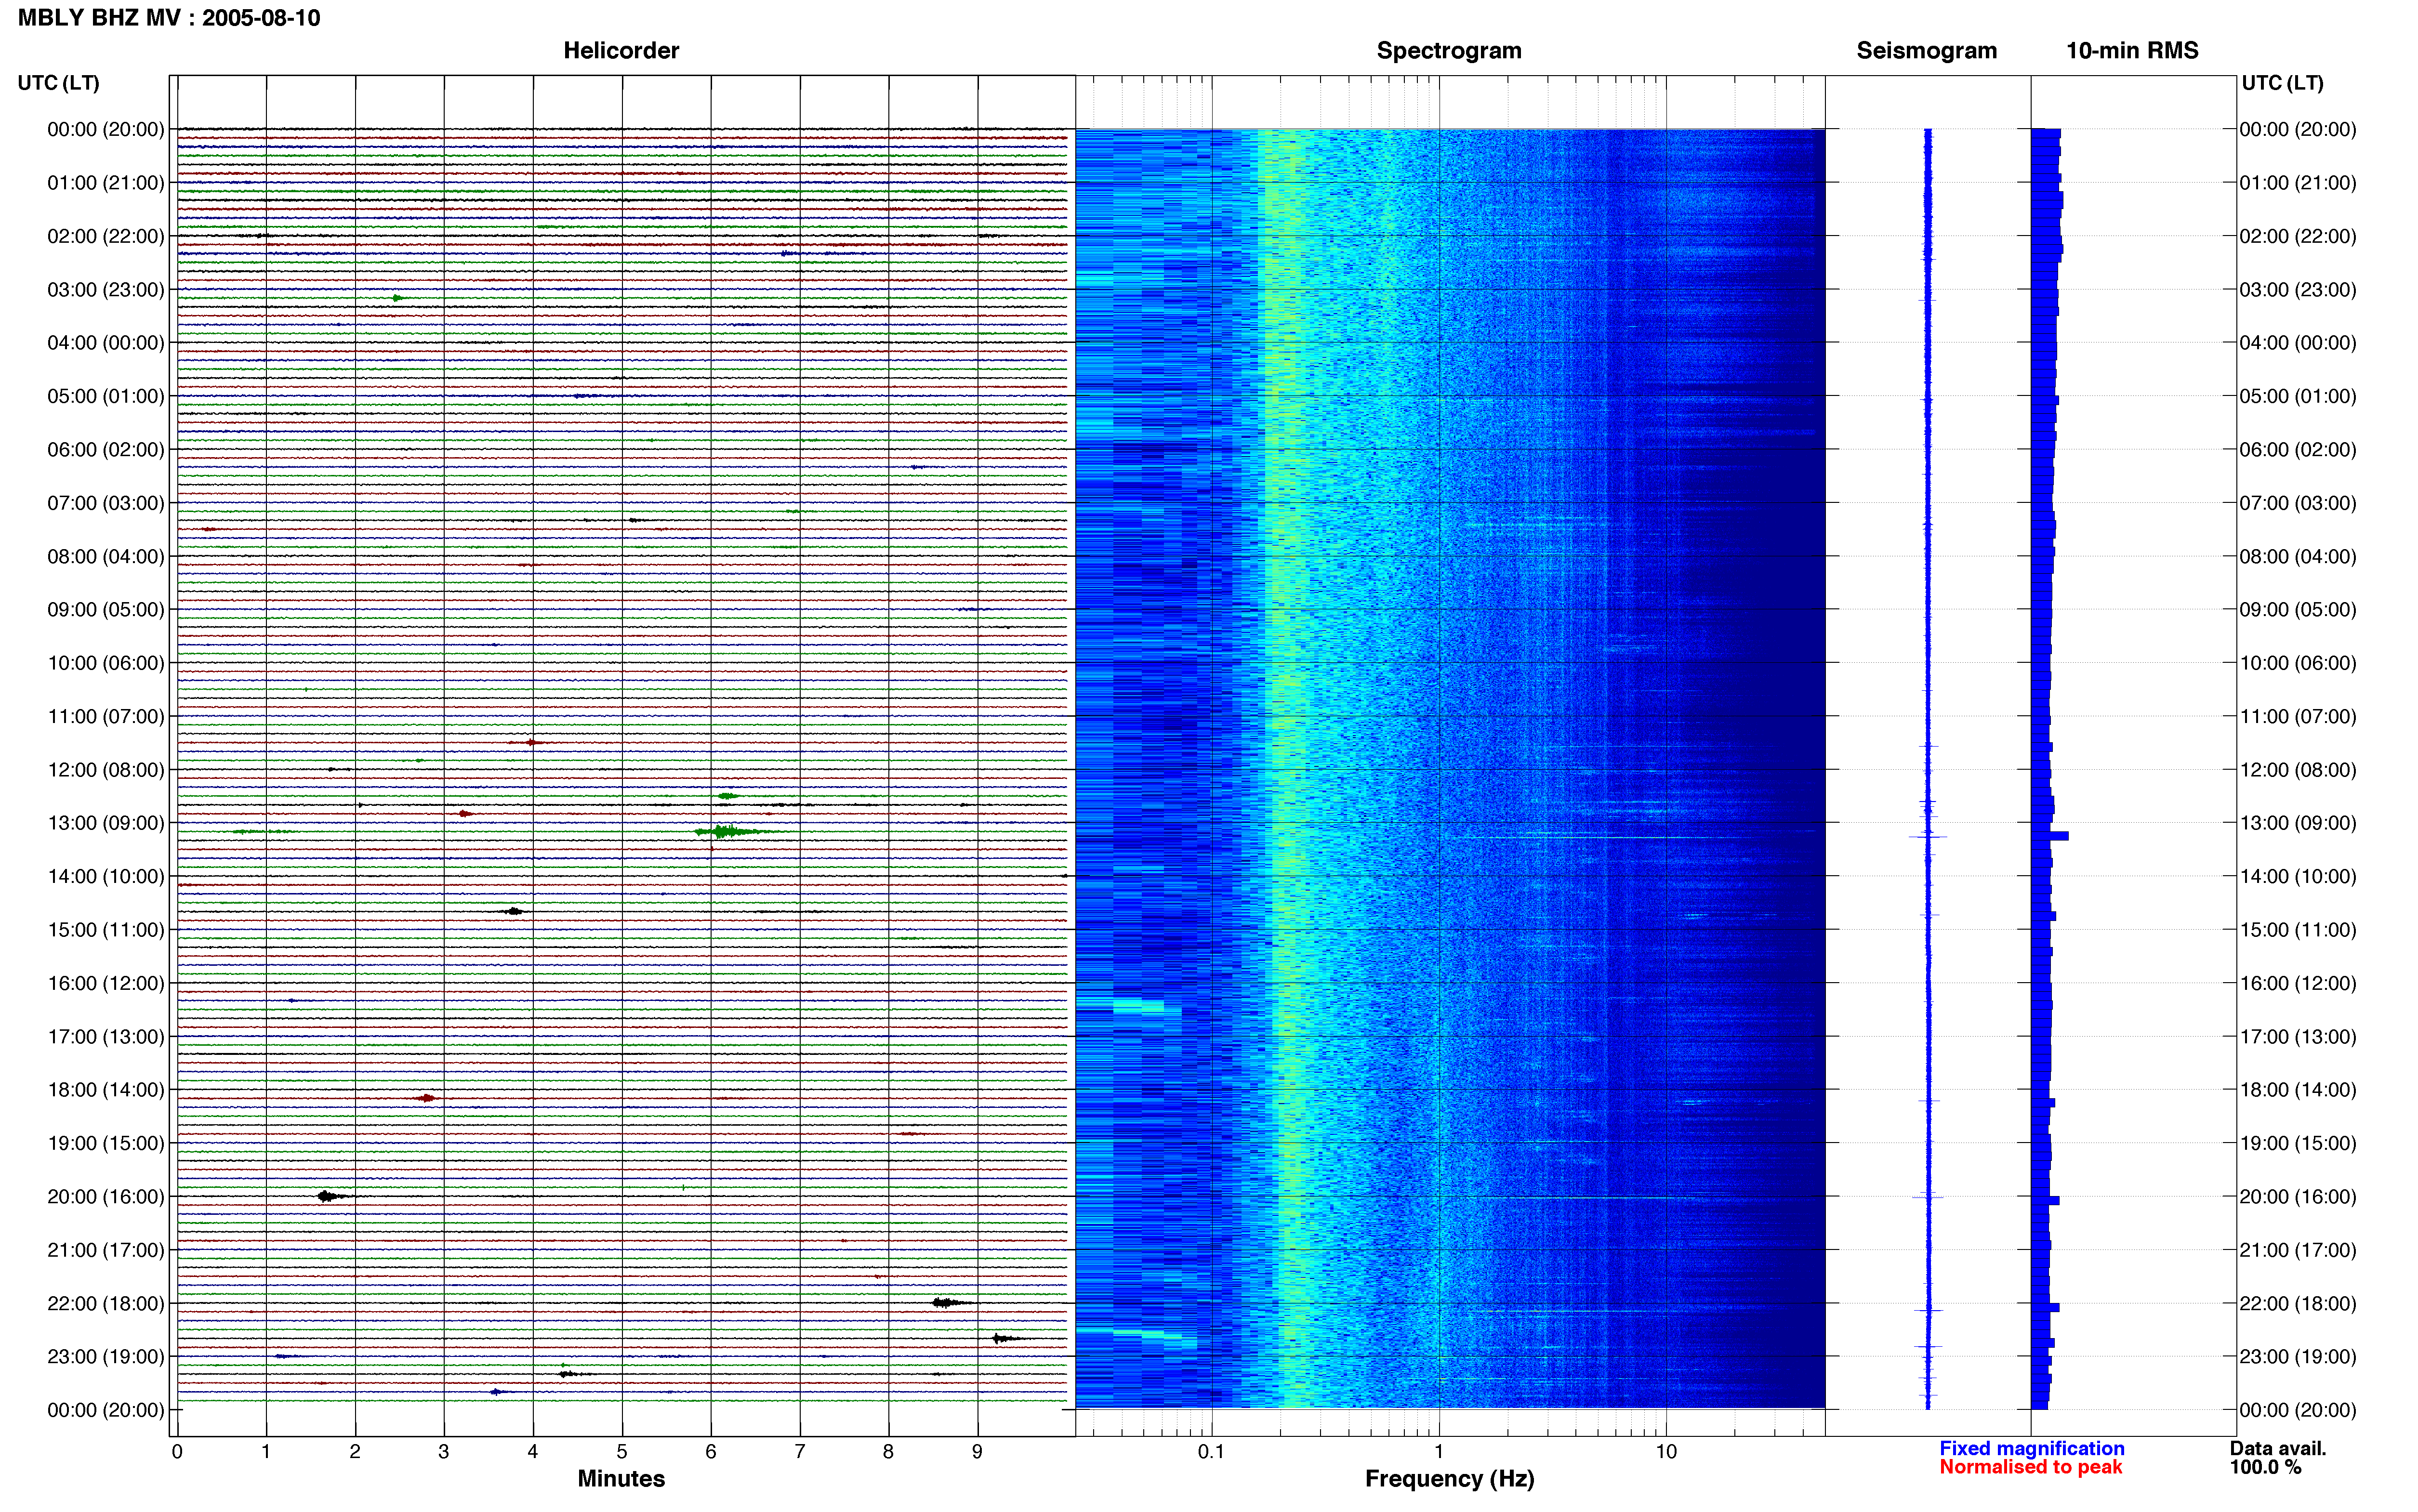Click the right time label '01:00 (21:00)'

click(2298, 183)
